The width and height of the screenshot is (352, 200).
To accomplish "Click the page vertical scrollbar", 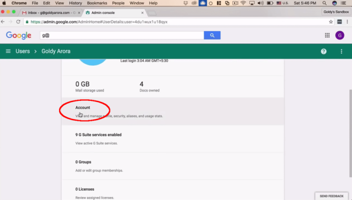I will point(351,133).
